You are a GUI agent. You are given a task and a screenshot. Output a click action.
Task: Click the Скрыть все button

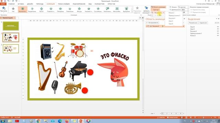point(203,23)
